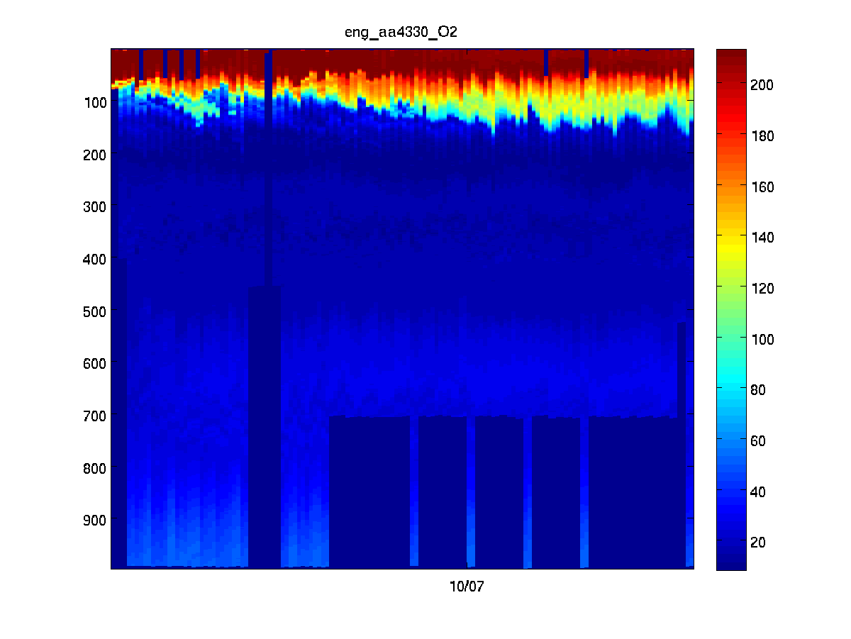
Task: Click the 400 y-axis tick label
Action: 94,260
